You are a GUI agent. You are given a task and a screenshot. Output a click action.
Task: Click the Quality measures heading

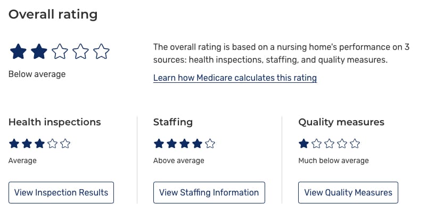(341, 122)
